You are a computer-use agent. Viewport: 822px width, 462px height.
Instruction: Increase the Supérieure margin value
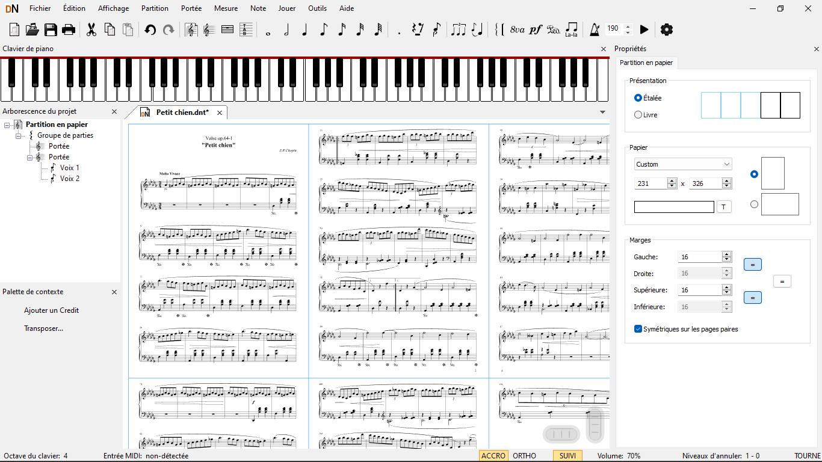727,287
